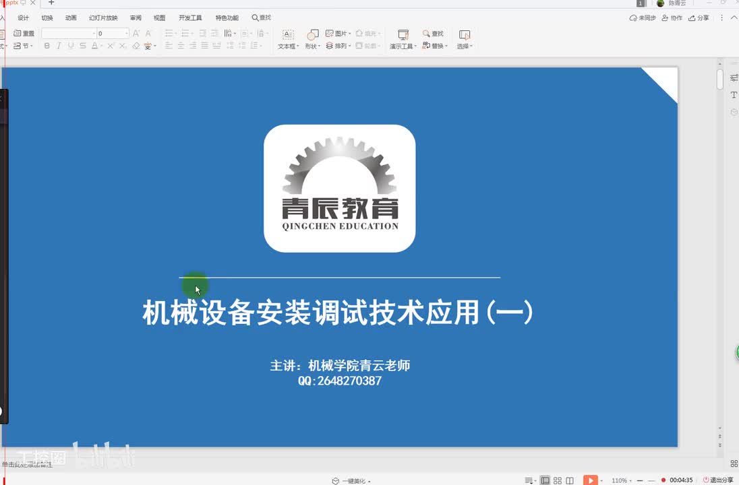The image size is (739, 485).
Task: Open the font size dropdown arrow
Action: click(x=127, y=34)
